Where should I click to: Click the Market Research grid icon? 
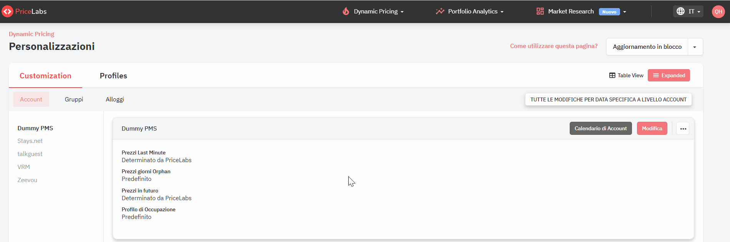[540, 12]
